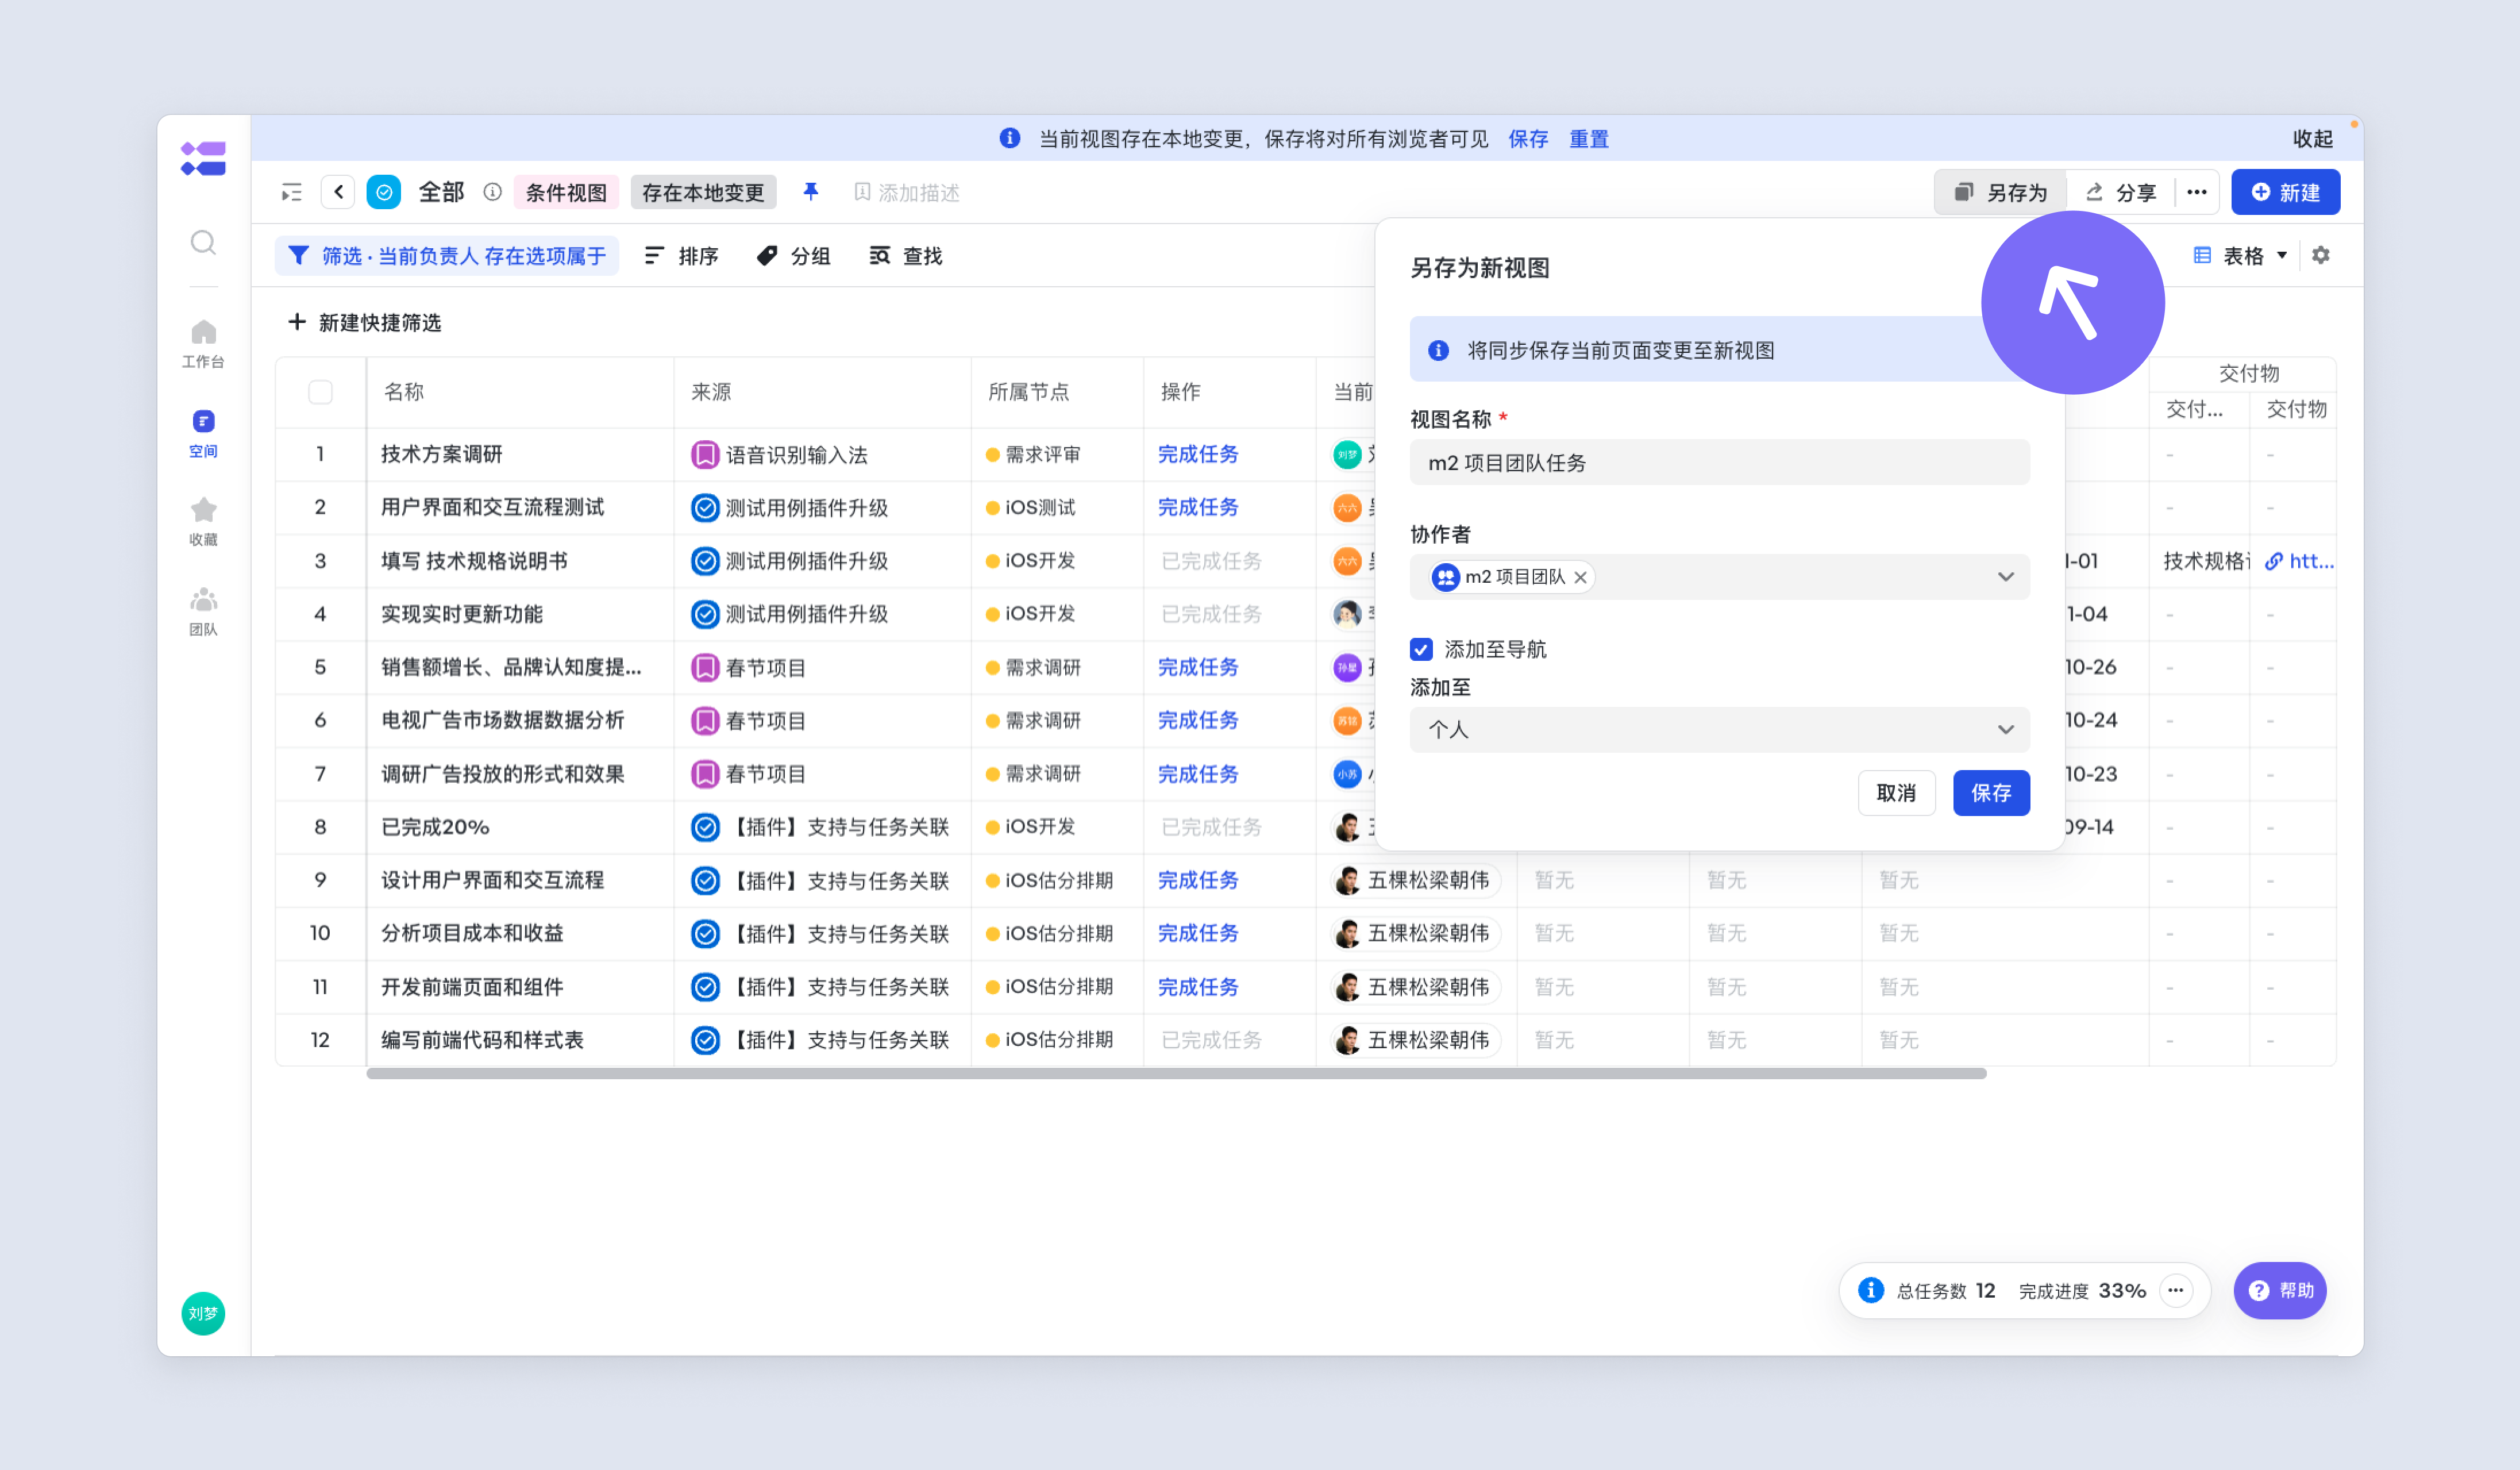Open the search icon in left sidebar

coord(203,243)
